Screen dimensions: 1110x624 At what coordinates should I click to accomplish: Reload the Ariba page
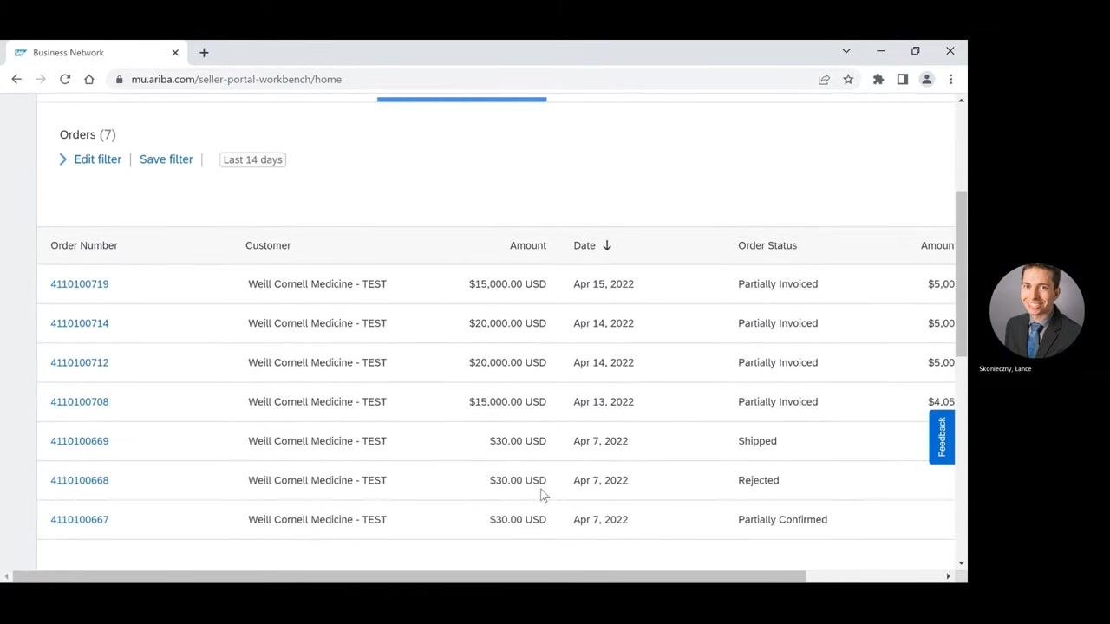(x=65, y=79)
